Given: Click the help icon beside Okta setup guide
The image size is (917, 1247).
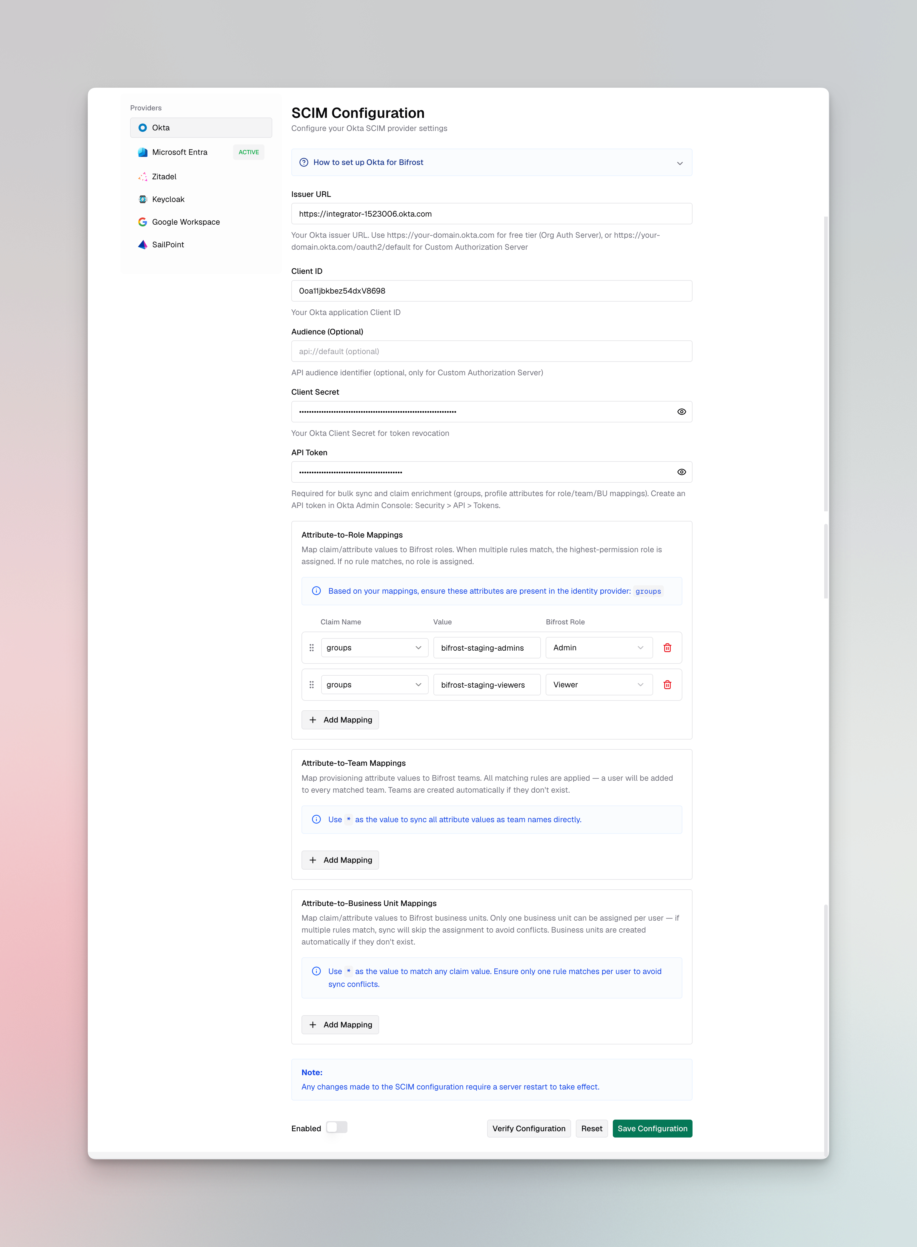Looking at the screenshot, I should 304,163.
